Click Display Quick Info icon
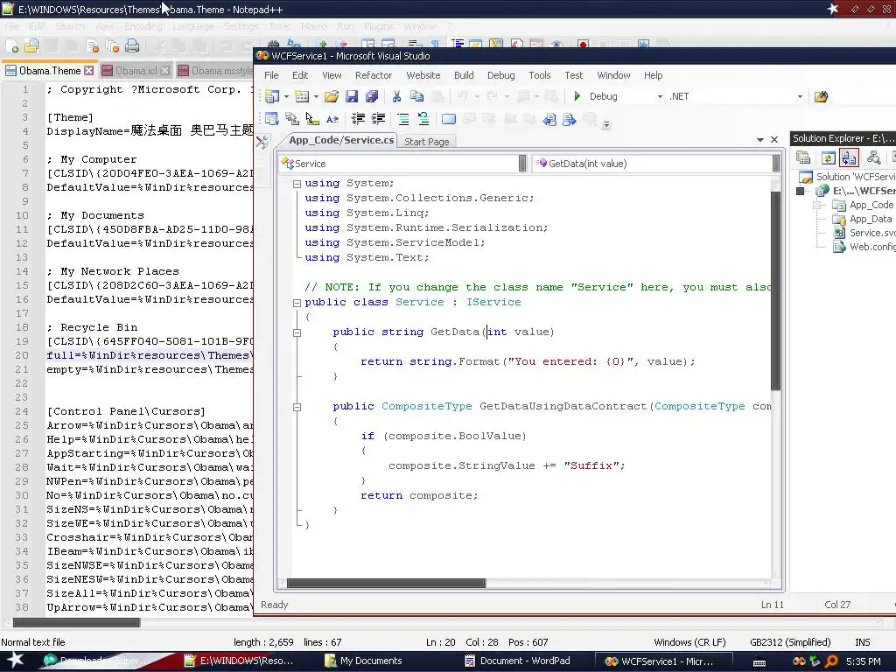 (312, 119)
